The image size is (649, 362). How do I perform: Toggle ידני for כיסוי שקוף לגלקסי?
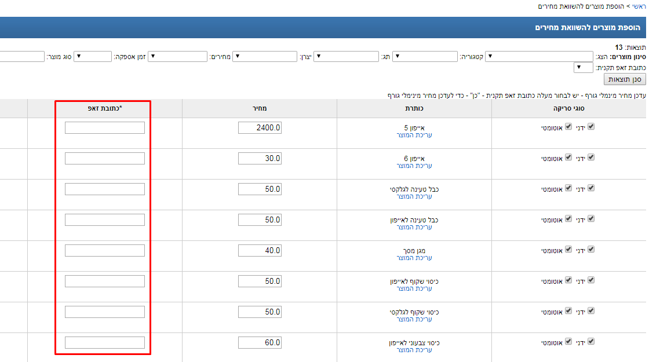pos(591,310)
